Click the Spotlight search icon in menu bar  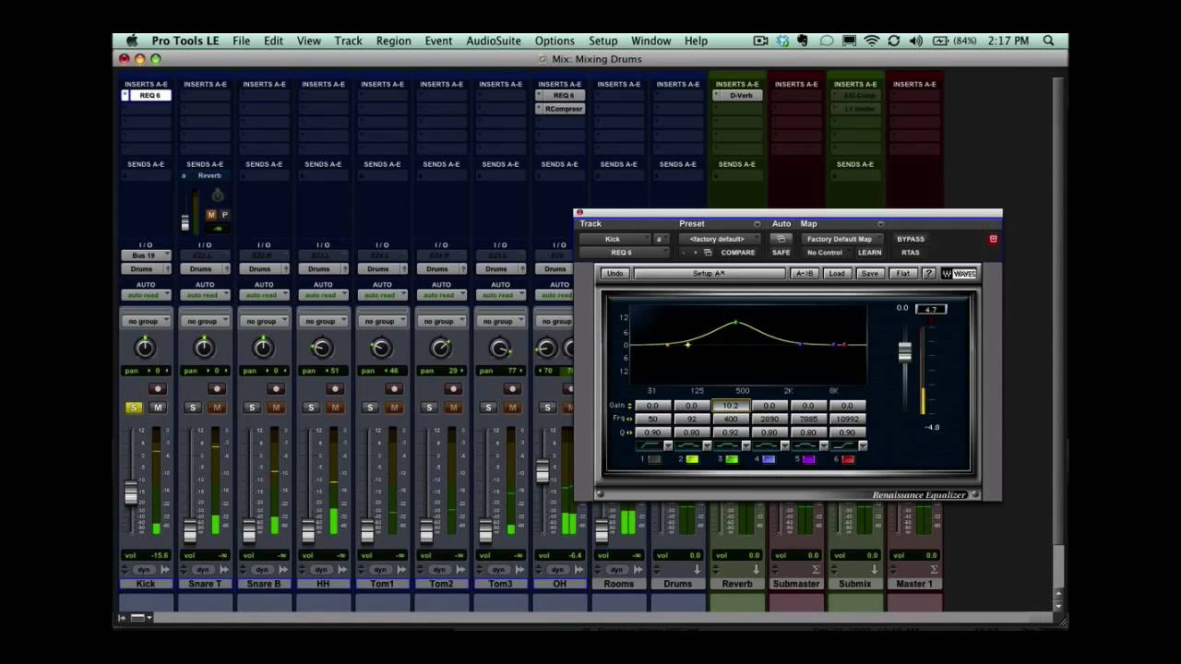point(1048,41)
